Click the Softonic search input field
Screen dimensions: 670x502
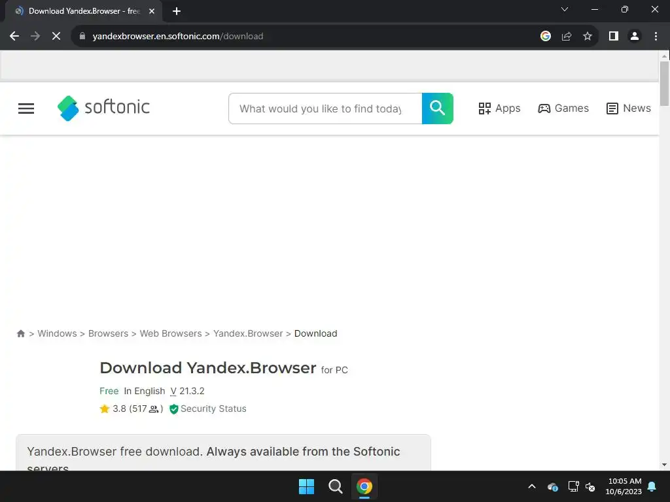[325, 109]
